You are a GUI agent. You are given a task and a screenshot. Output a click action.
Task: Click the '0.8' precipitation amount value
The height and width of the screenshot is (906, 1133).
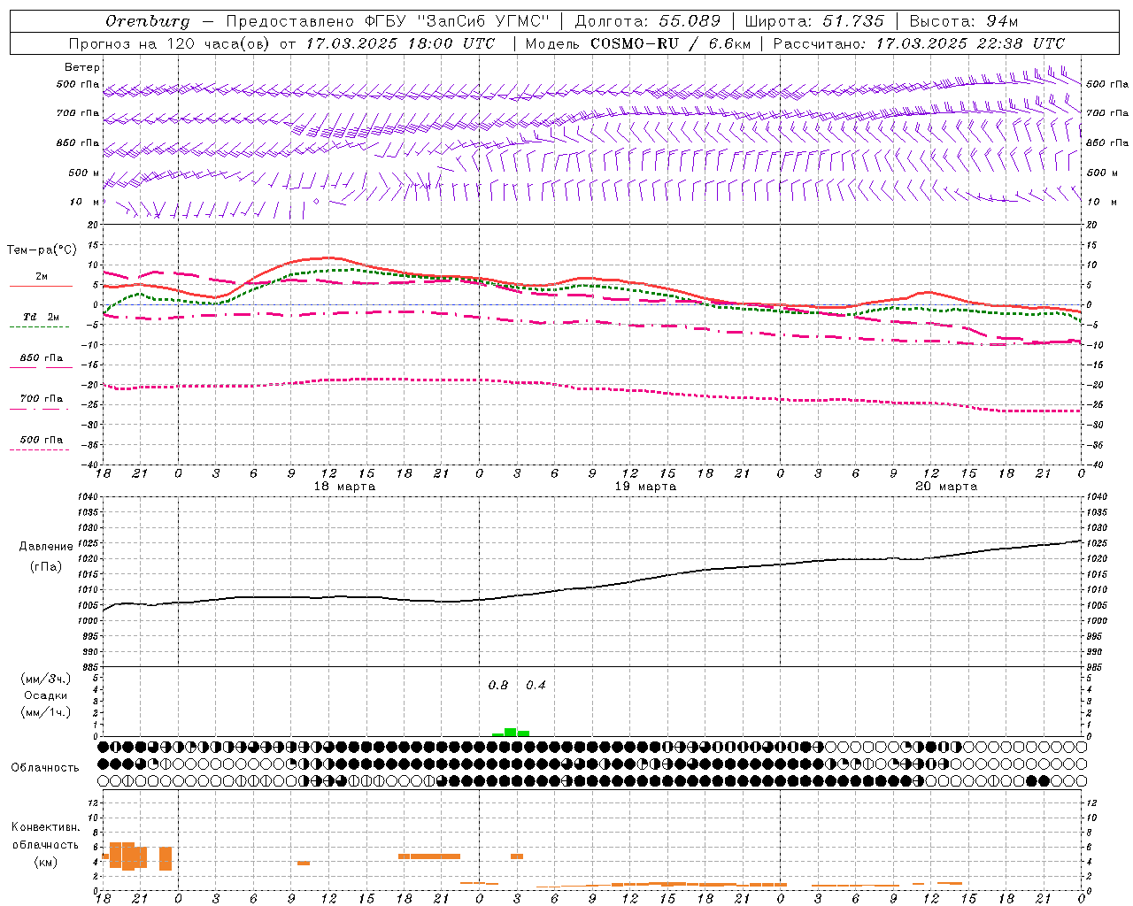(x=498, y=686)
